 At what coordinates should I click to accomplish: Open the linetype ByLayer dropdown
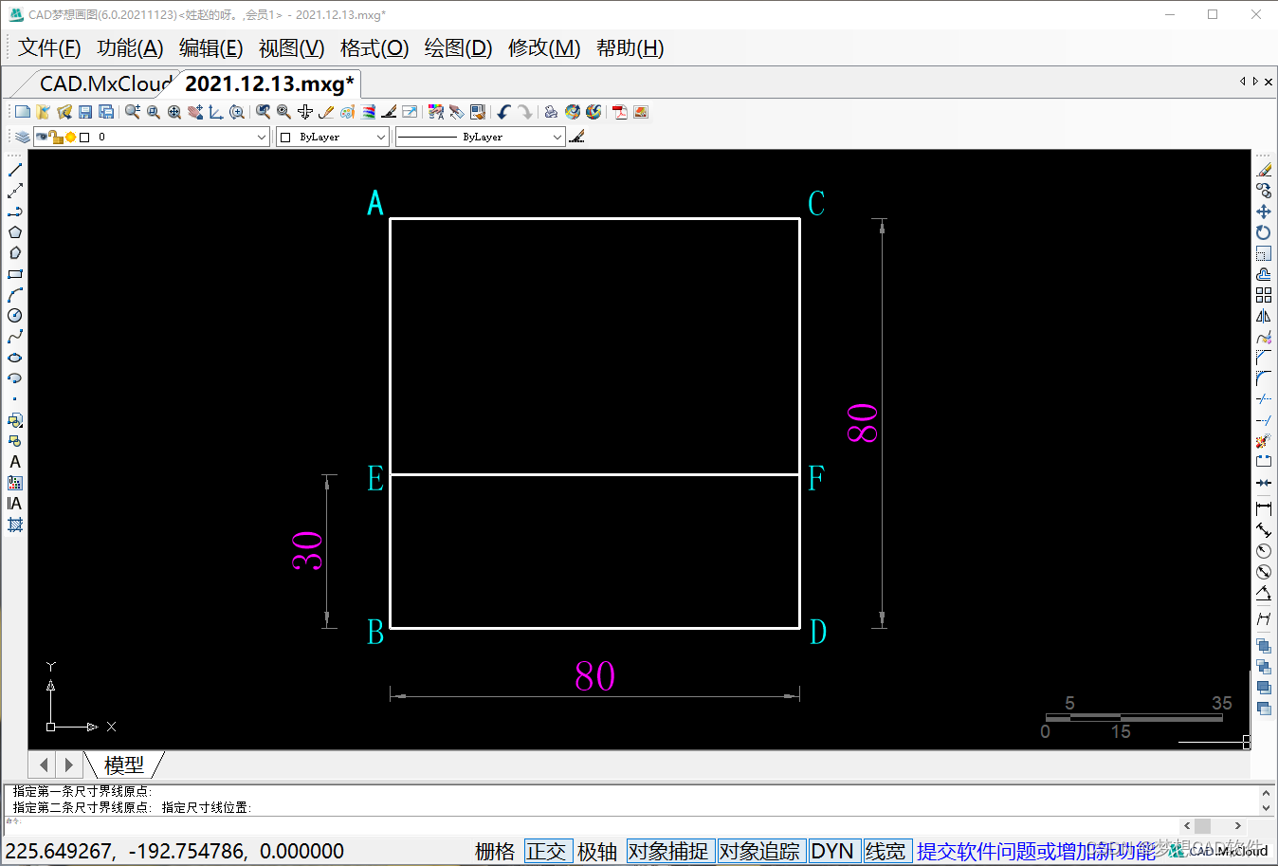coord(480,137)
